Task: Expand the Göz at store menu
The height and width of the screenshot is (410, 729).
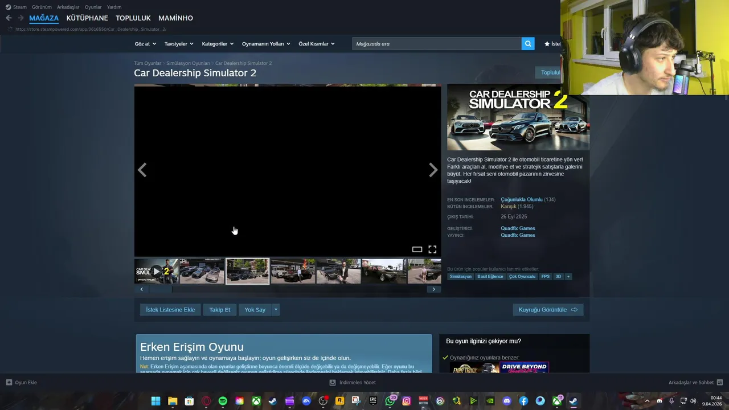Action: [145, 44]
